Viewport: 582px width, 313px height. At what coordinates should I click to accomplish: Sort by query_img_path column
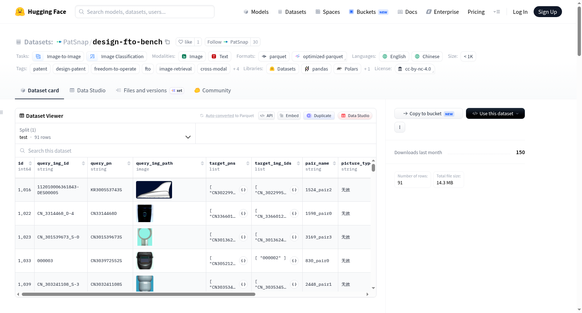click(202, 163)
